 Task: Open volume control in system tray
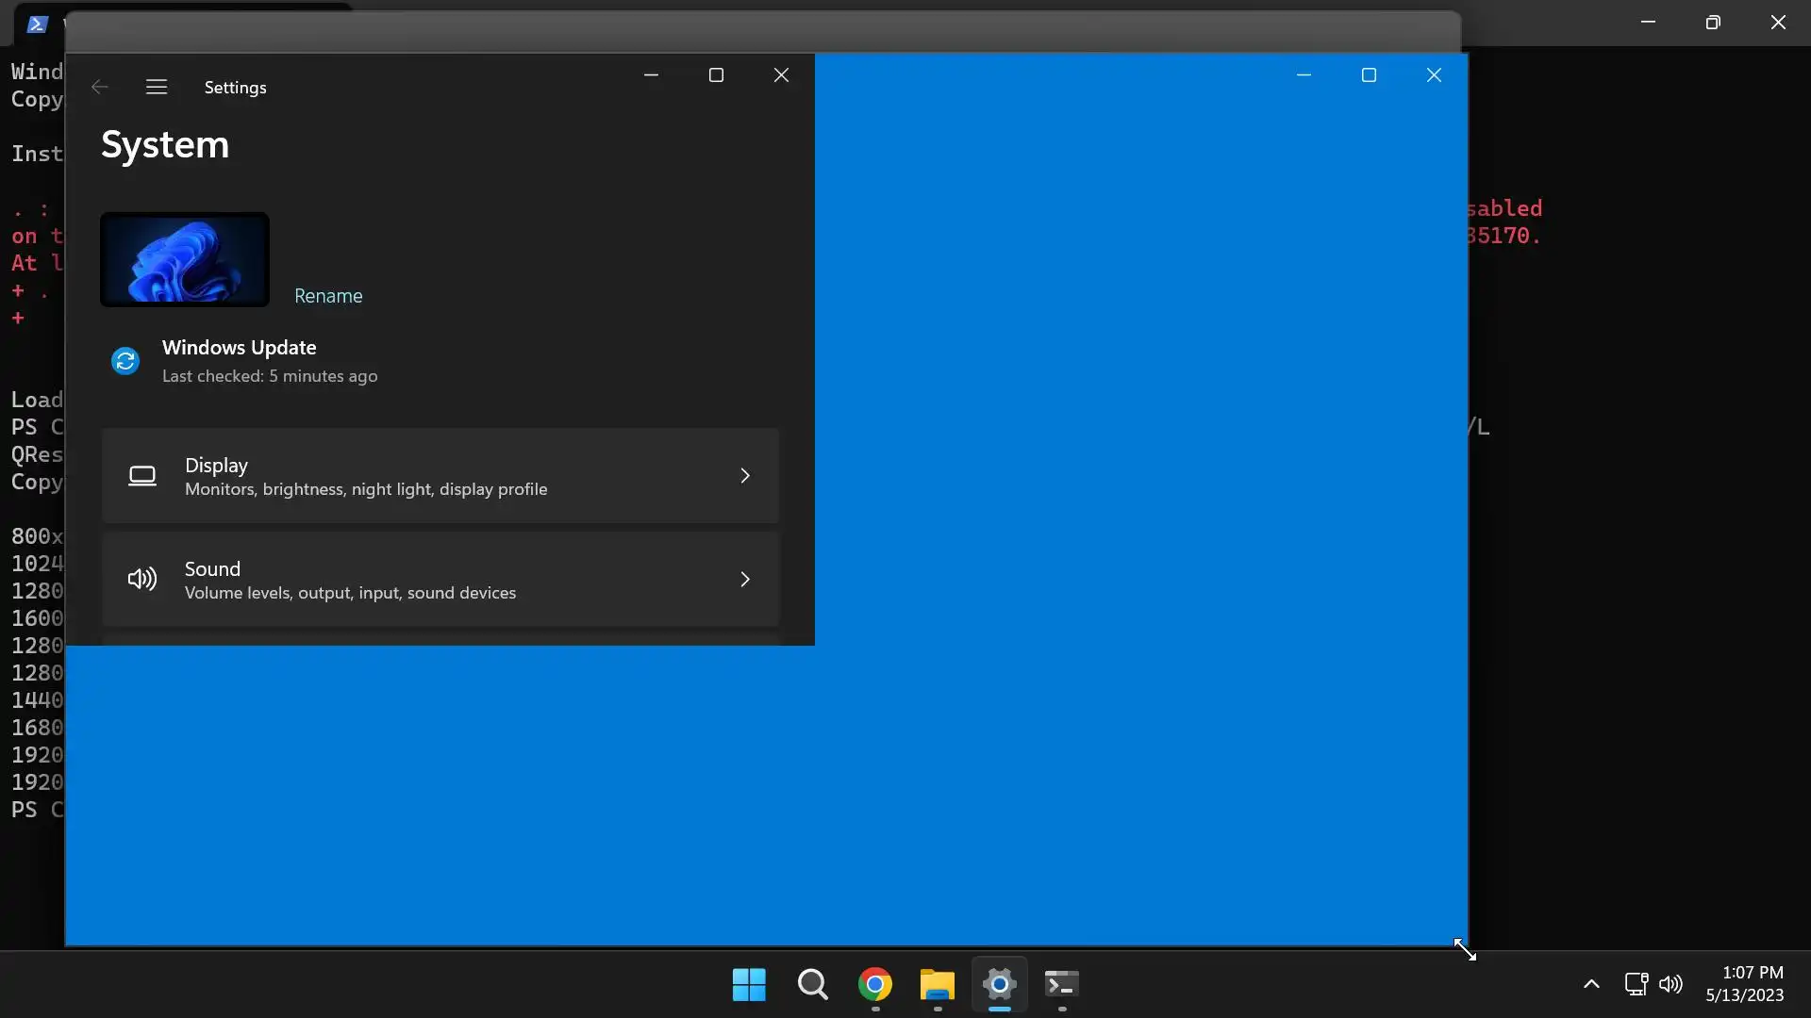(x=1670, y=984)
